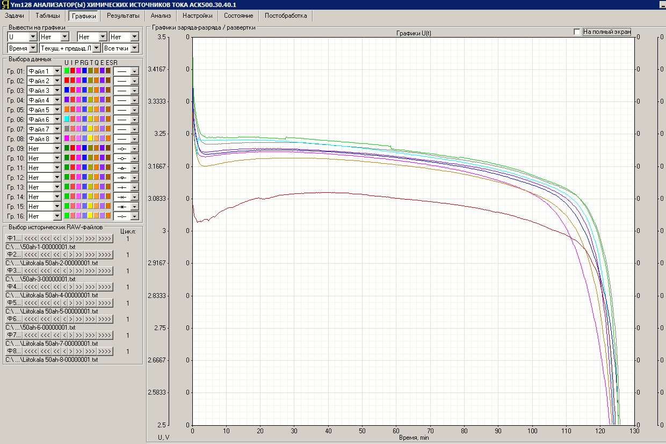The height and width of the screenshot is (444, 666).
Task: Open the Гр. 01 'Файл 1' dropdown
Action: pos(44,71)
